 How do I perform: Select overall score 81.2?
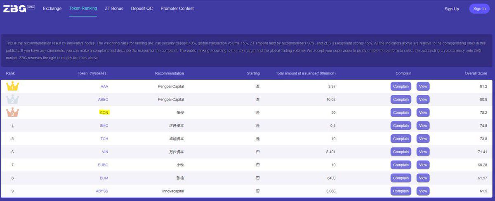pyautogui.click(x=483, y=86)
